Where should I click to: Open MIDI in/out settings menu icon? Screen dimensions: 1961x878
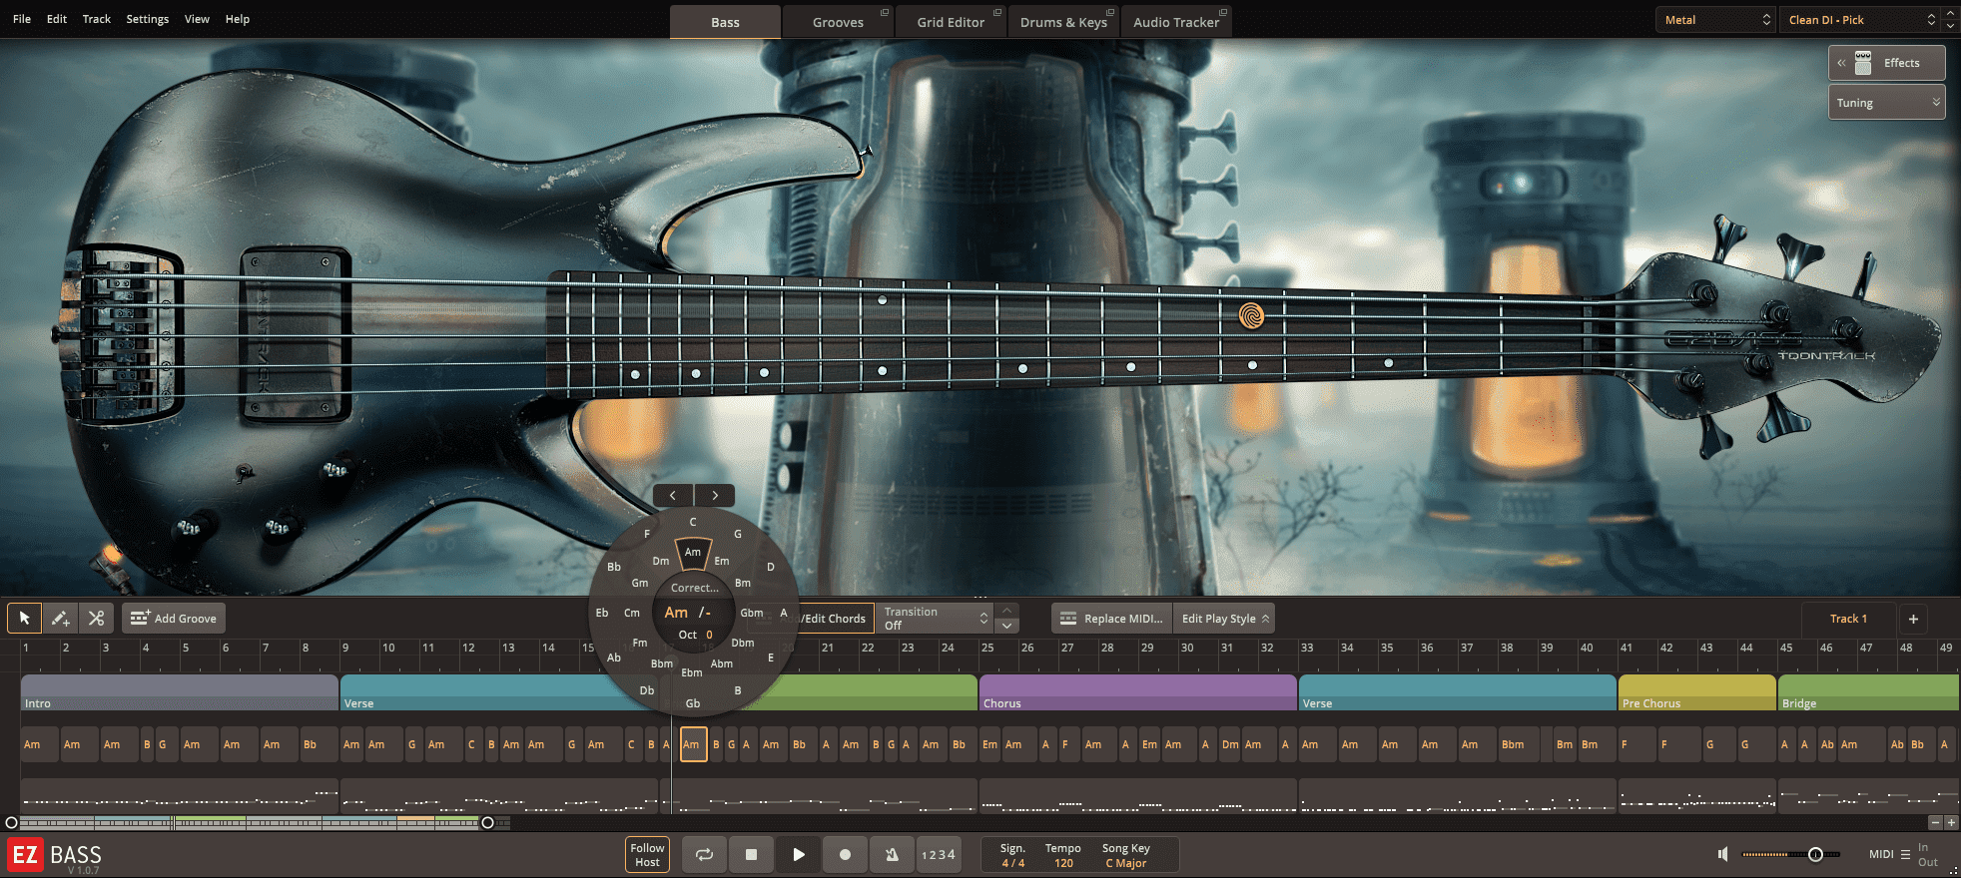(1905, 854)
